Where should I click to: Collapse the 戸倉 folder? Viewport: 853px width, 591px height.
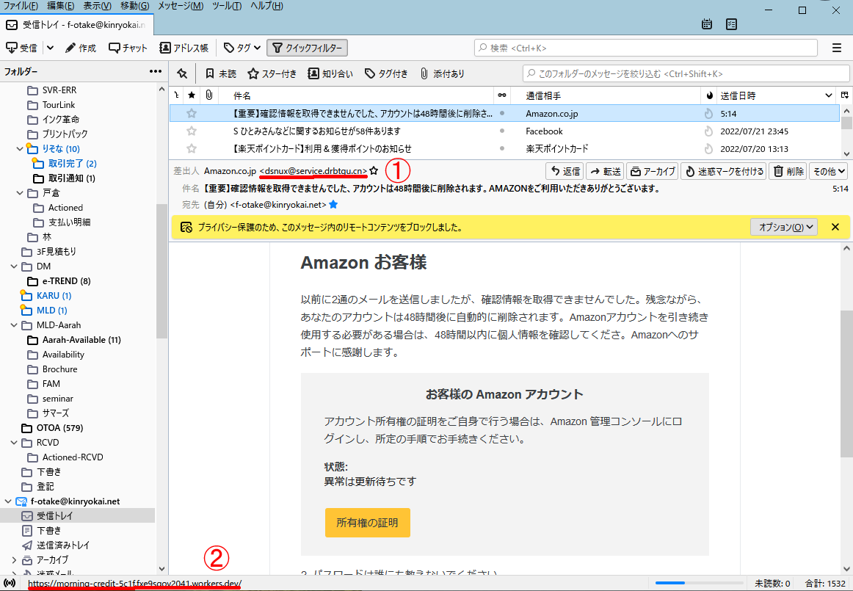point(20,192)
